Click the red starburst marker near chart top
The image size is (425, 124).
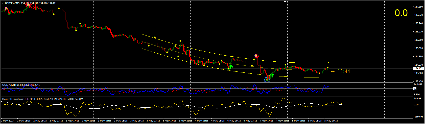click(x=28, y=5)
